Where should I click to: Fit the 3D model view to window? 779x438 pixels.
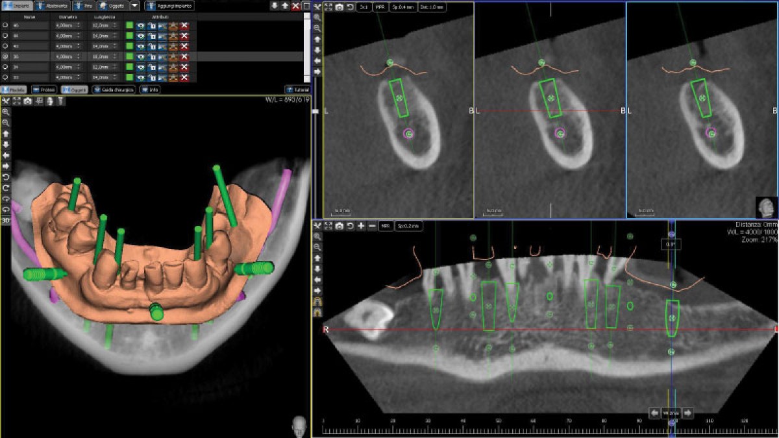pyautogui.click(x=16, y=101)
